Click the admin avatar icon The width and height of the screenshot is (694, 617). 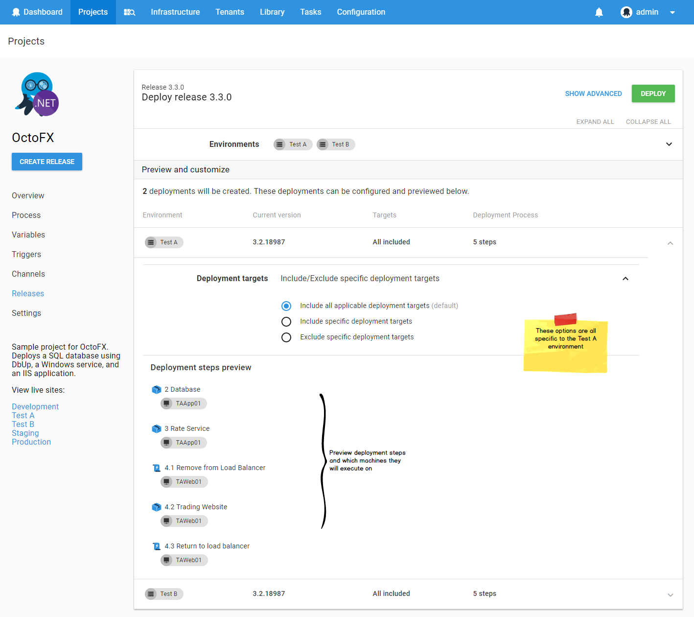tap(626, 12)
